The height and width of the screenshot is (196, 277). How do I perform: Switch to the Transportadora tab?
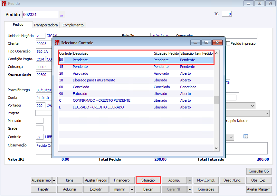[x=46, y=25]
